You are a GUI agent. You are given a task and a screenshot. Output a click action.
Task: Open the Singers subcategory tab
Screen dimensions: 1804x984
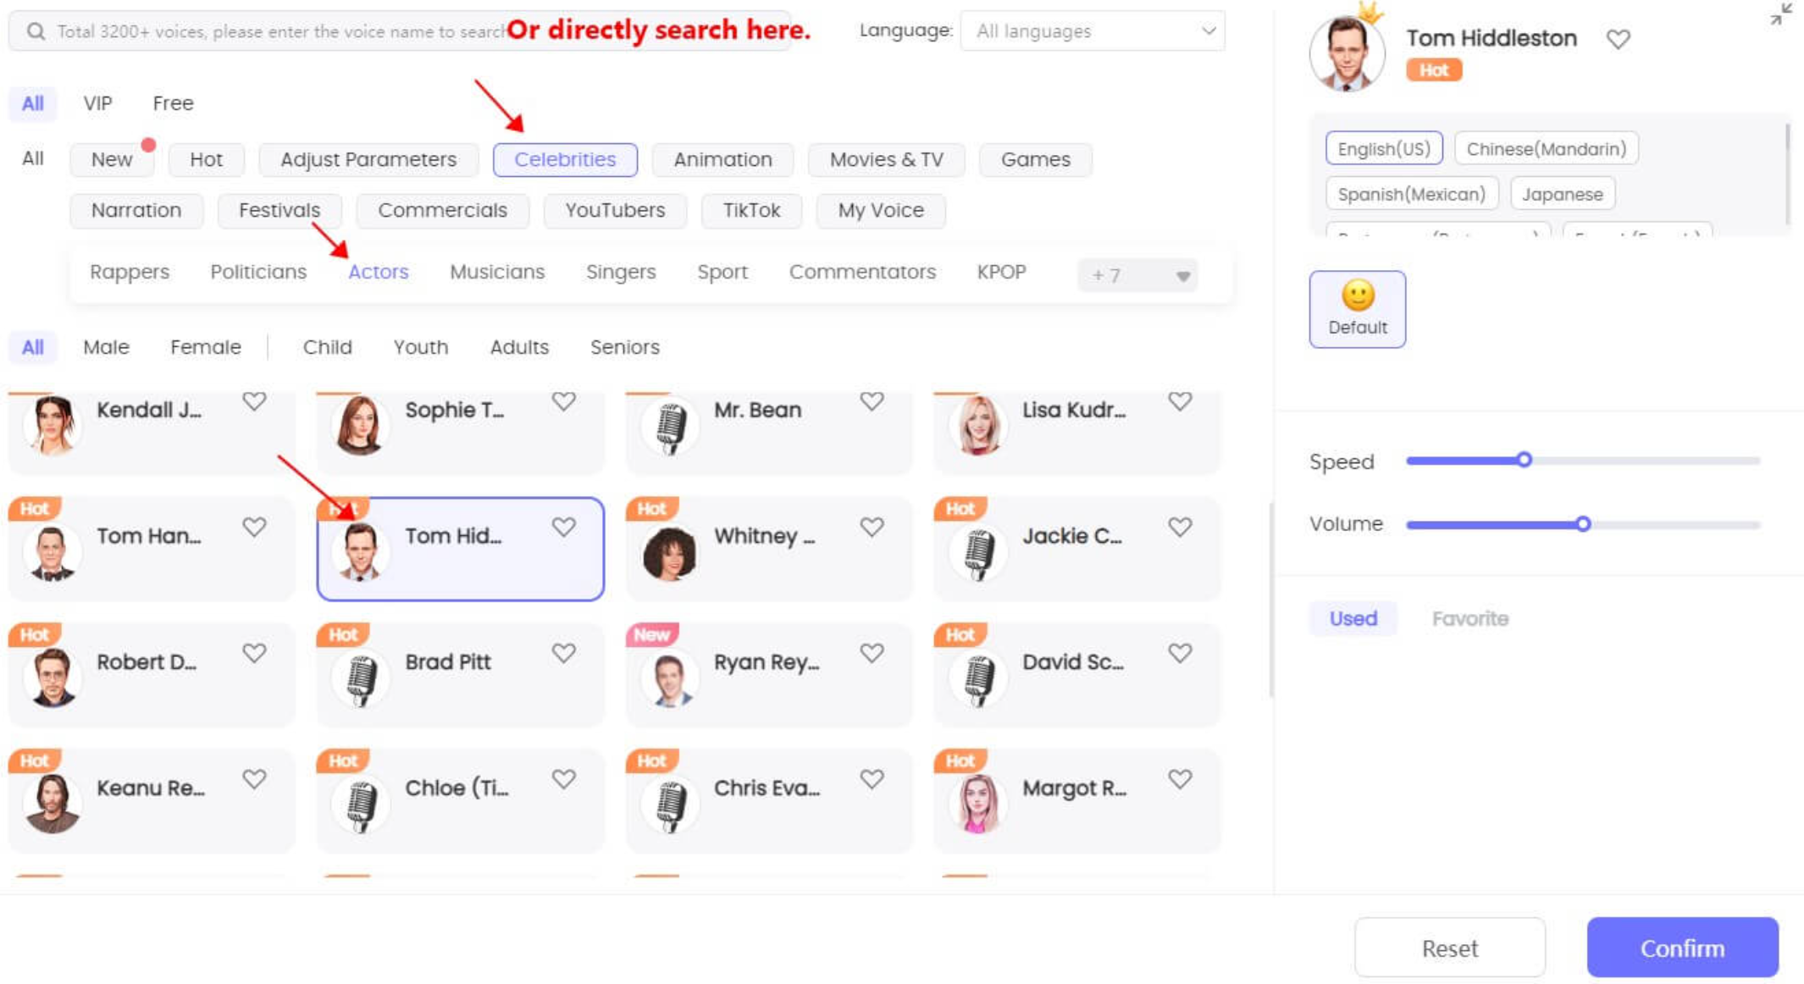(x=621, y=272)
